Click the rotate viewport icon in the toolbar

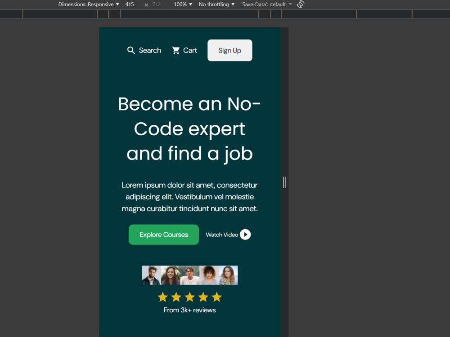pos(301,4)
